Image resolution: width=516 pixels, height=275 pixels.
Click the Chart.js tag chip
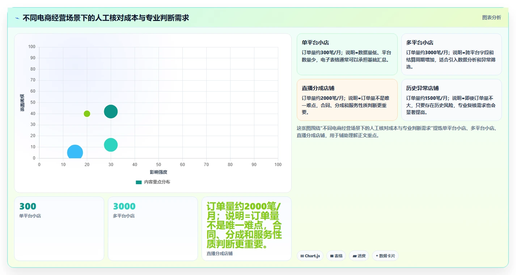click(310, 256)
